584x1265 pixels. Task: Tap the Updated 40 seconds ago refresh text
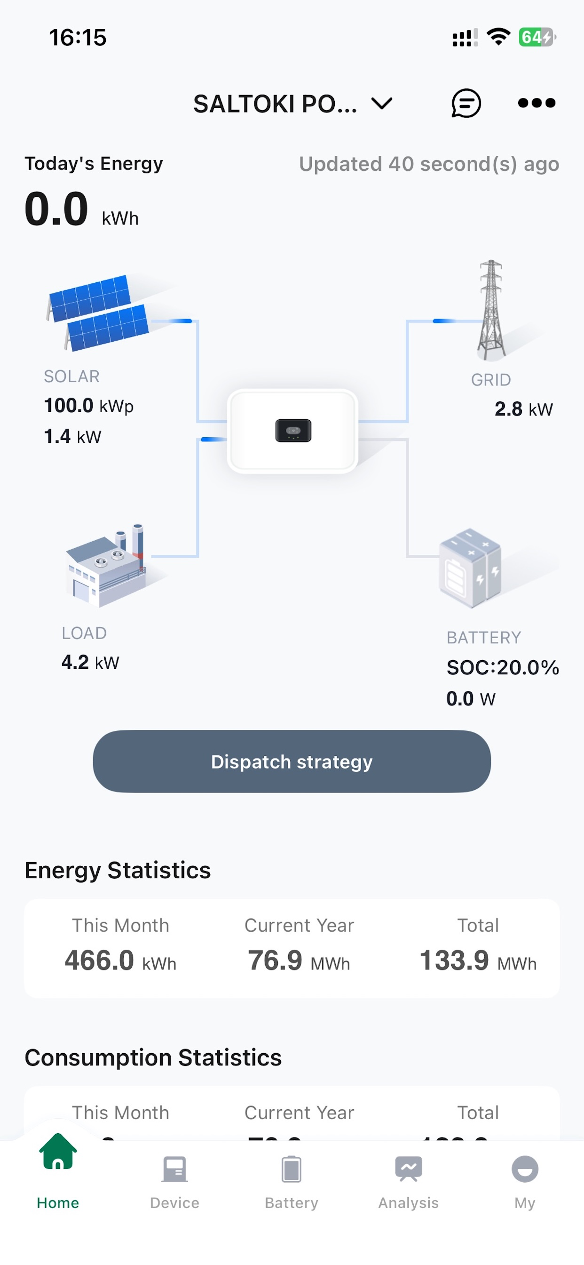coord(429,164)
